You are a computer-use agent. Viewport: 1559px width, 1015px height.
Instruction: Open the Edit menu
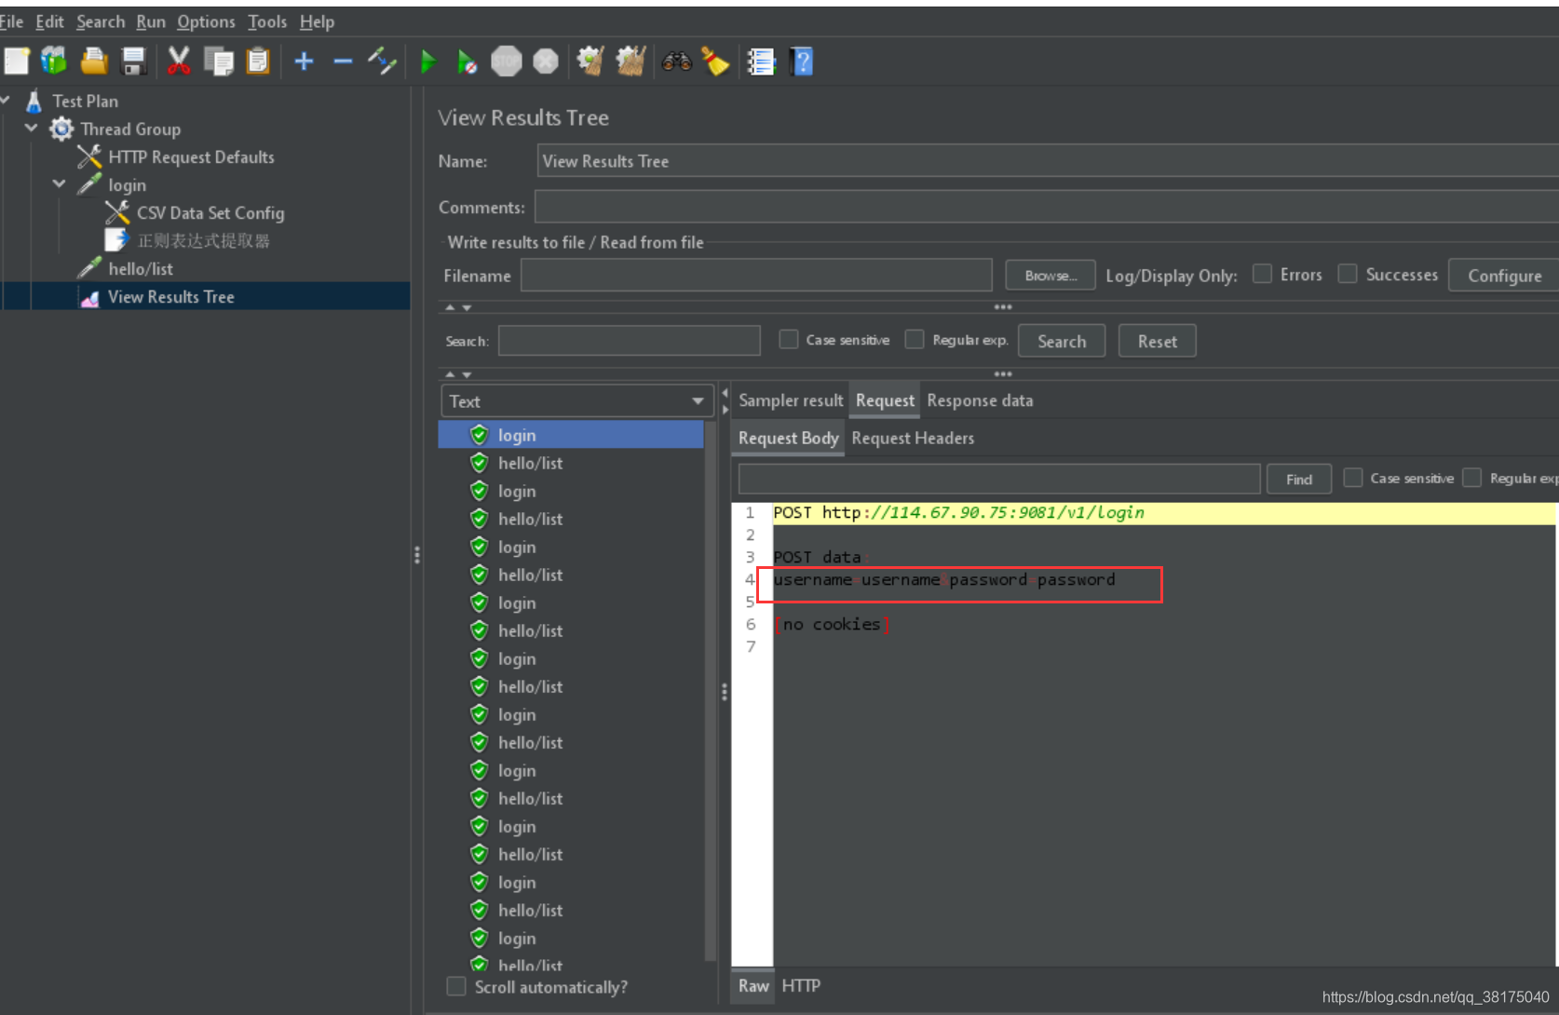(49, 21)
